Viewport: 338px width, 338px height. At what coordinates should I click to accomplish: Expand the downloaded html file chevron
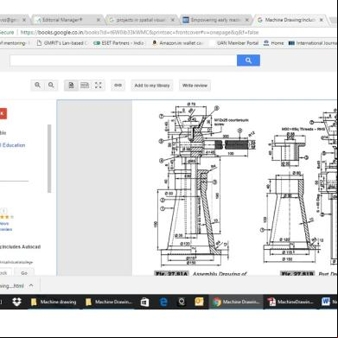(31, 285)
